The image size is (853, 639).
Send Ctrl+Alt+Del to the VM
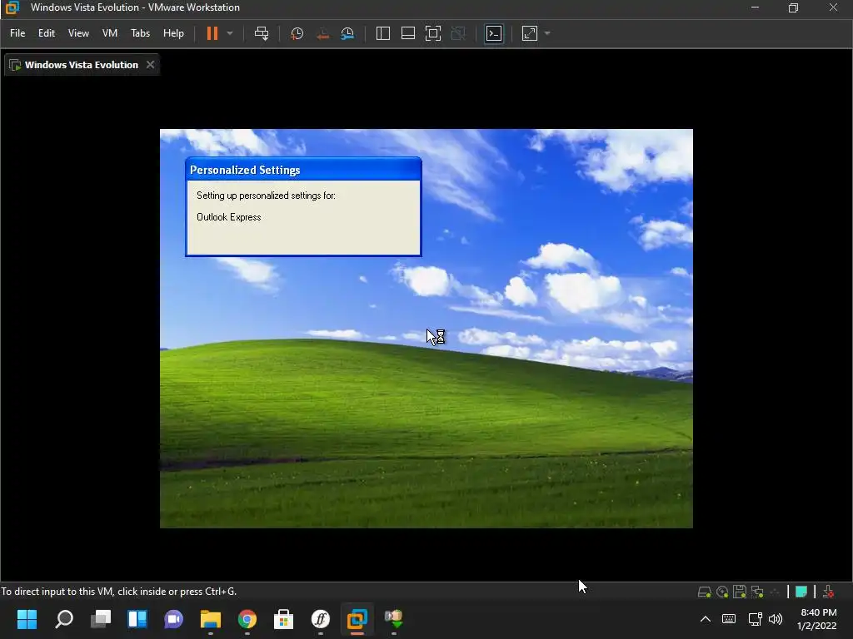(262, 33)
